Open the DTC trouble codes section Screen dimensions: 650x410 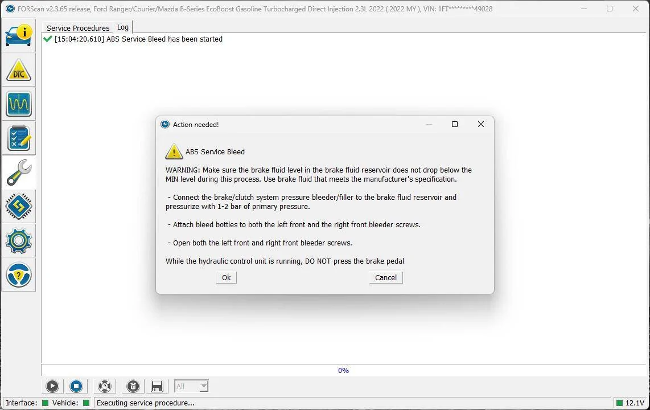(19, 70)
